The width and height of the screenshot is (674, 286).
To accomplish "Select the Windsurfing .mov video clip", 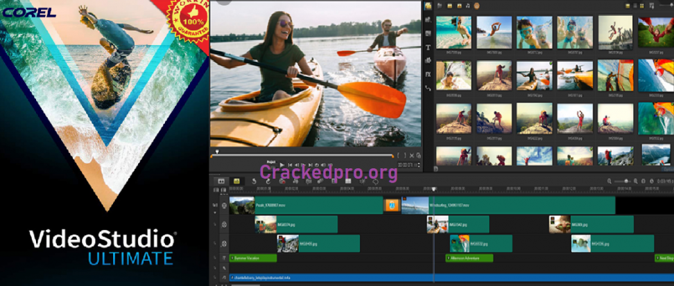I will tap(508, 205).
